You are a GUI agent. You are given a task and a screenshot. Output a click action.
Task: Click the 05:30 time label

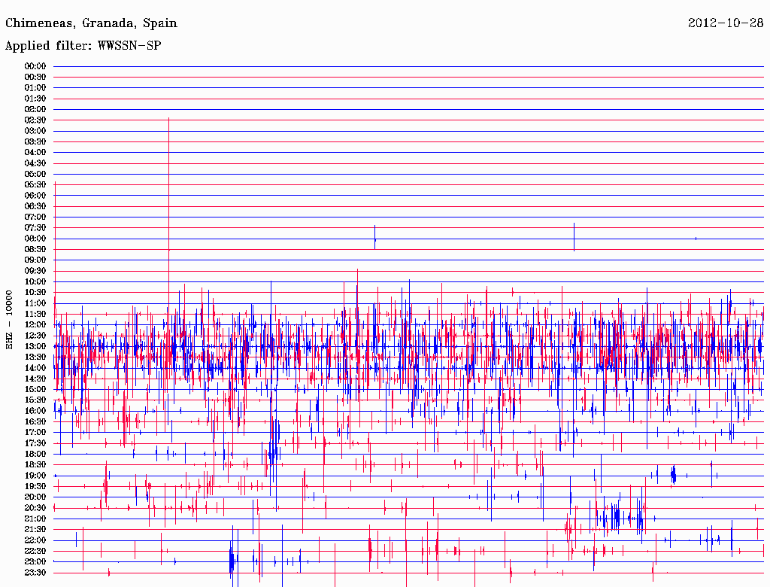pos(35,185)
